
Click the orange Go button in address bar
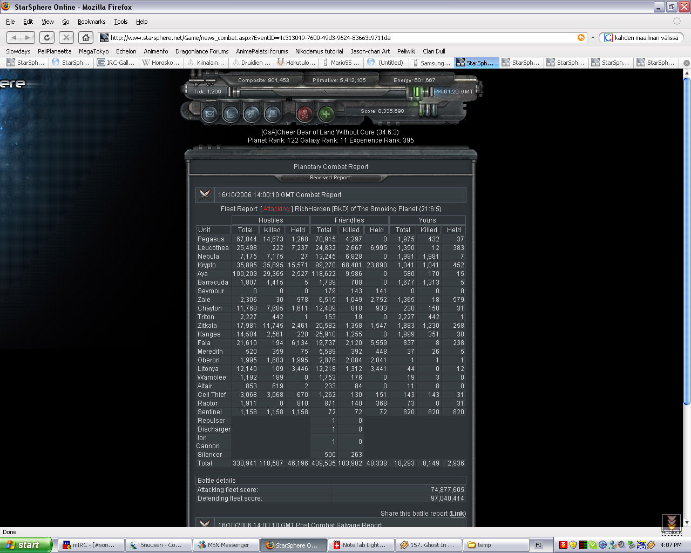tap(581, 37)
